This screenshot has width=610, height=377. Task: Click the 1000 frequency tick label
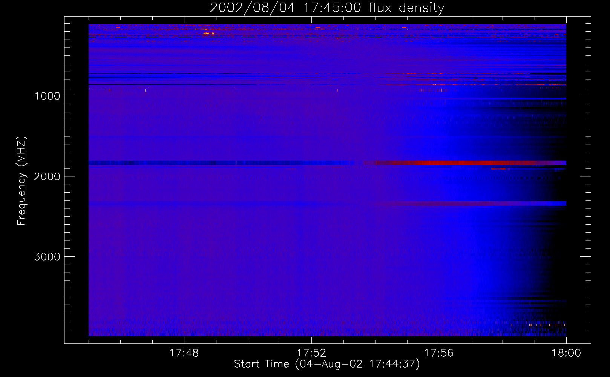47,96
